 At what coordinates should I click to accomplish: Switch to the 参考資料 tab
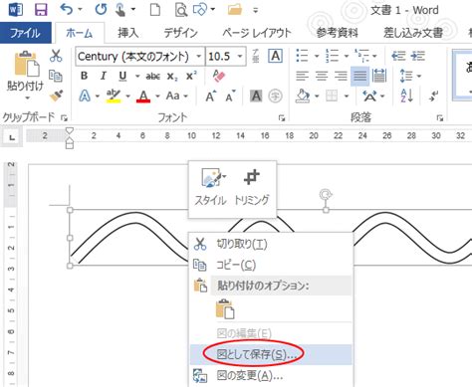338,33
